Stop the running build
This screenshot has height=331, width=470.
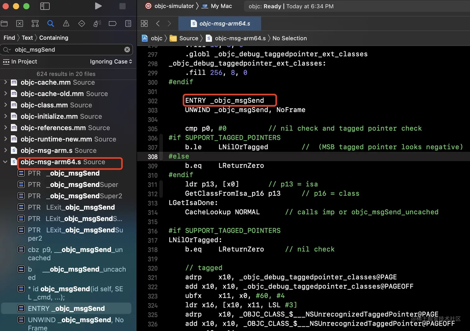[122, 6]
